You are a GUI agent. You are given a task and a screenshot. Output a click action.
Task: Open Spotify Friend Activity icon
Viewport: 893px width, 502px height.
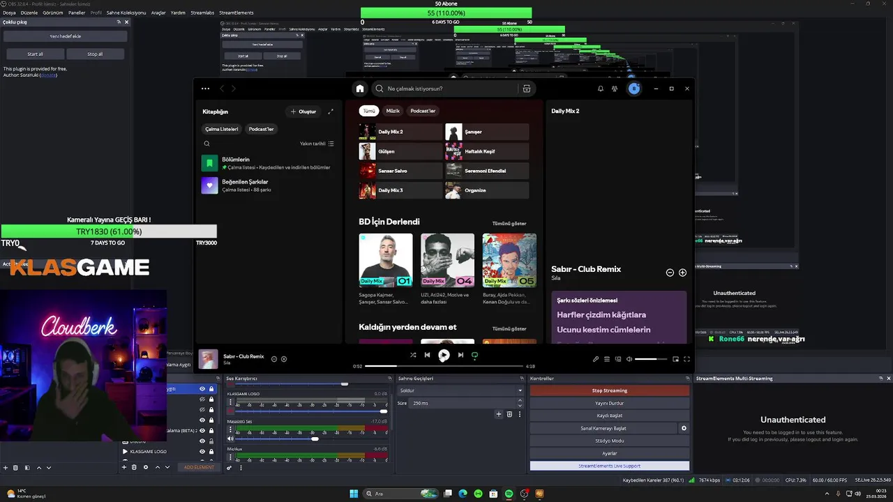[615, 89]
